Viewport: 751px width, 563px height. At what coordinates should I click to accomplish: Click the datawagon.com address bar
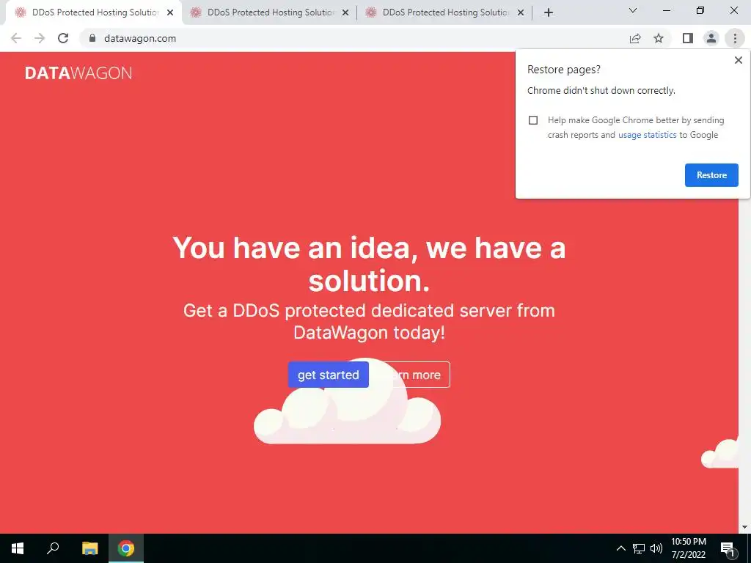pyautogui.click(x=354, y=38)
